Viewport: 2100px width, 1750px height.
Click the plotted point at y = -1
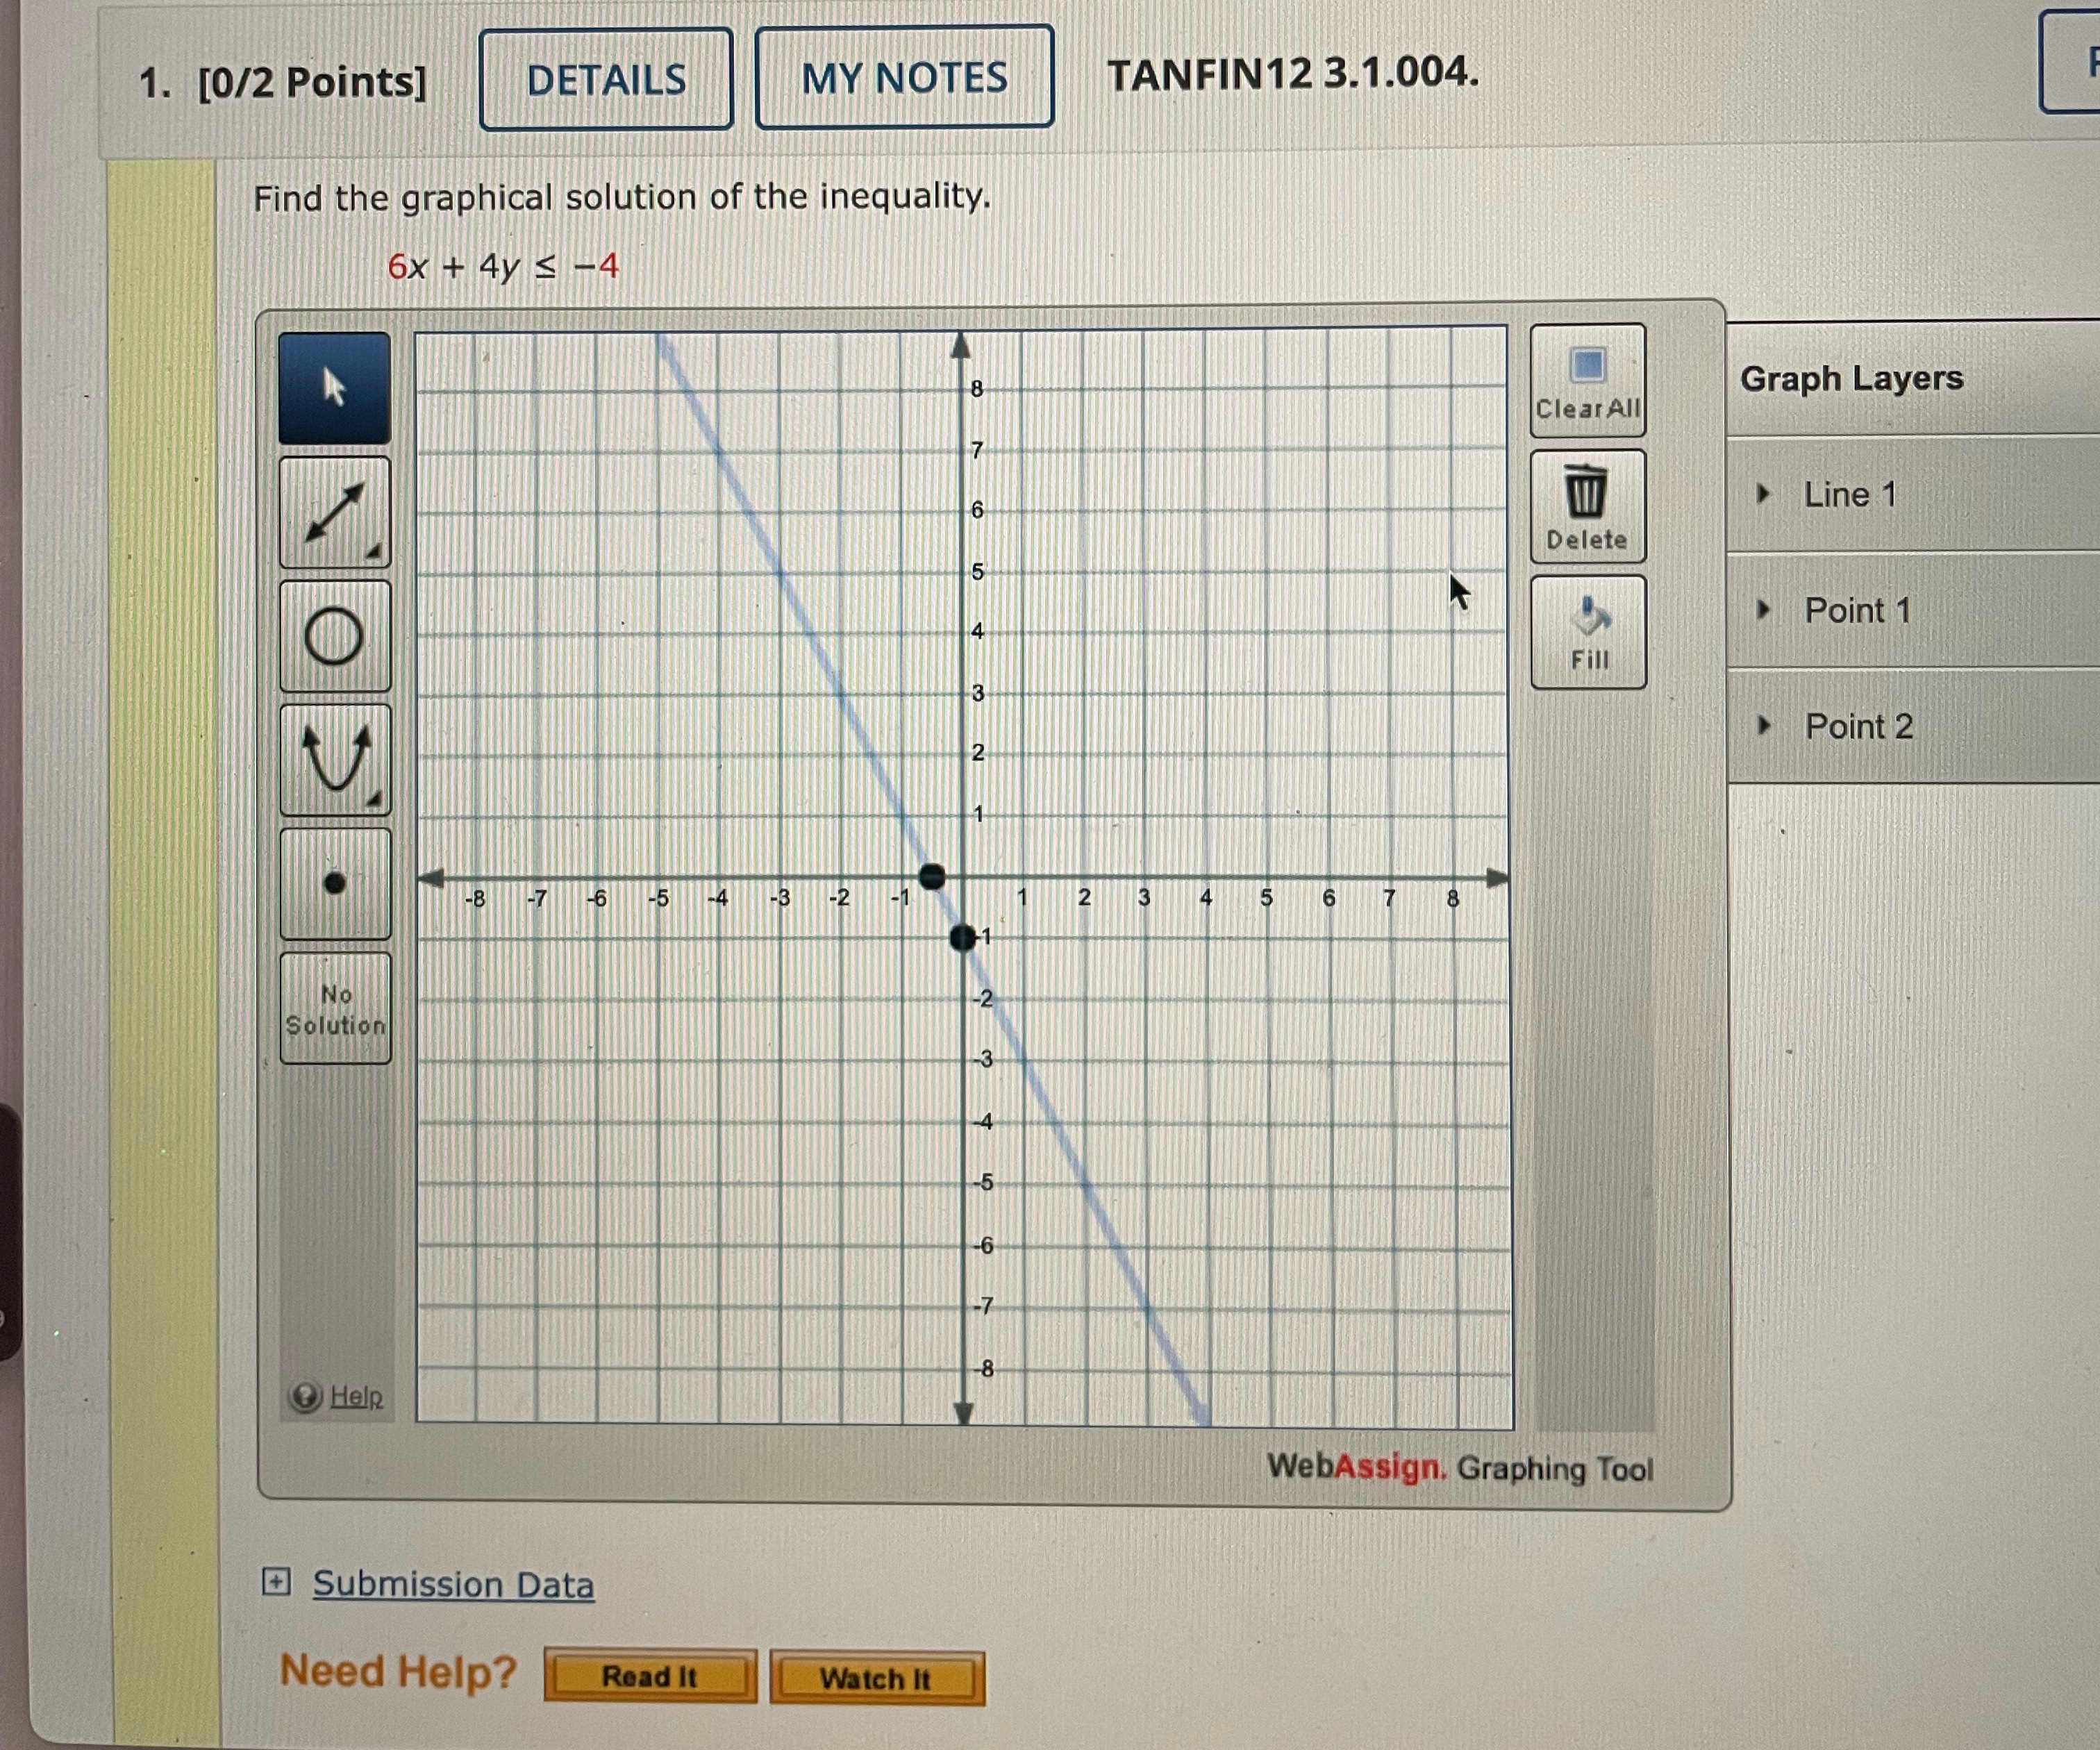(x=962, y=938)
